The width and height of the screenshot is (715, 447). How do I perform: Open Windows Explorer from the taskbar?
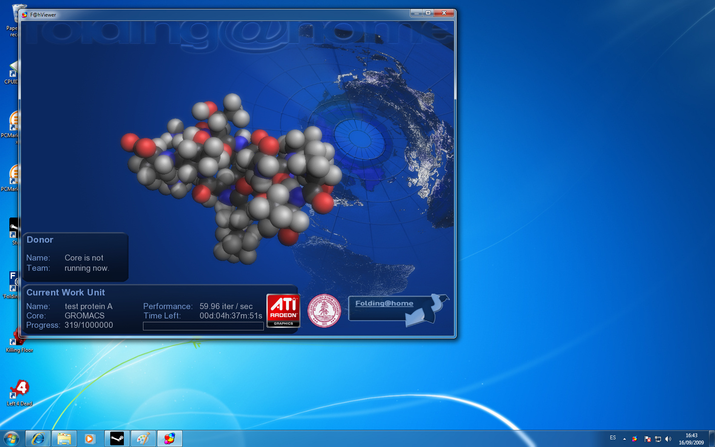(64, 438)
